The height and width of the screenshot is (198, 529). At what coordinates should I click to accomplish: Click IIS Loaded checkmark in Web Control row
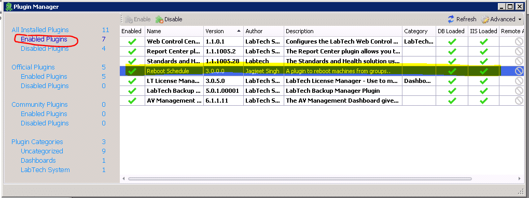484,42
